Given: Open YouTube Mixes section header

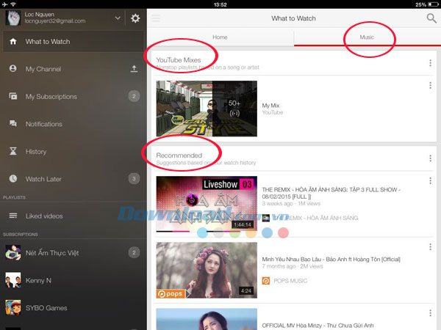Looking at the screenshot, I should pyautogui.click(x=179, y=60).
